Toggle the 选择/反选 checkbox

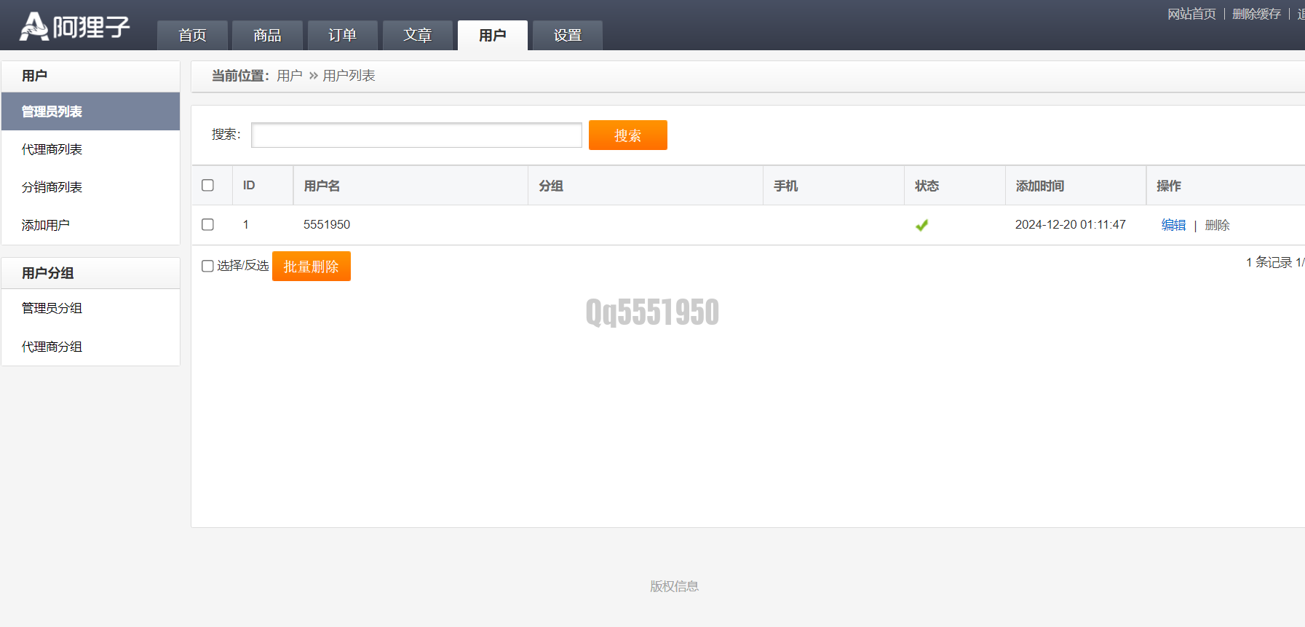(x=207, y=266)
